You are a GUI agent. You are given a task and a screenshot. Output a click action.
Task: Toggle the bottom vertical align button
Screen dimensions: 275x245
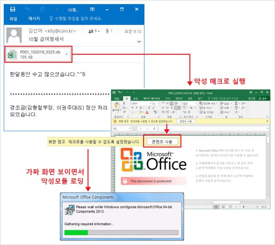coord(171,103)
